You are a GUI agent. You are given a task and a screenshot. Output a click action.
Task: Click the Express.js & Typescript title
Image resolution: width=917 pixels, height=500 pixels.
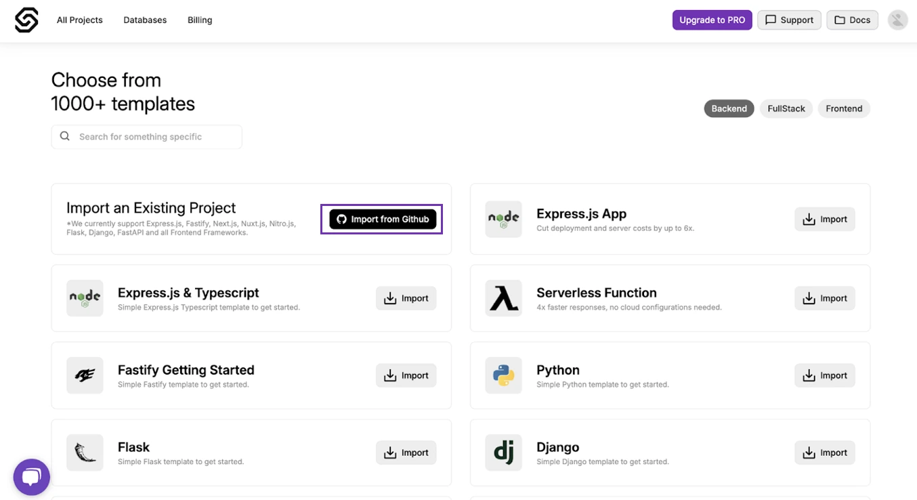(188, 293)
